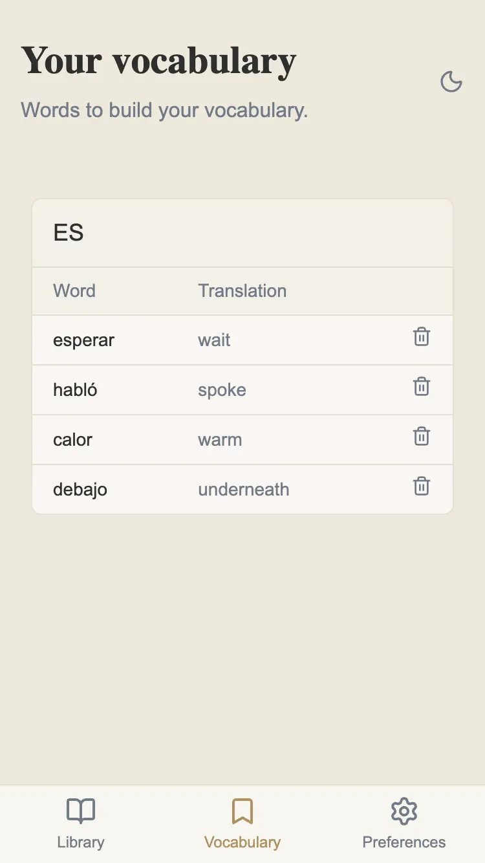Open Library using the book icon
The width and height of the screenshot is (485, 863).
coord(80,810)
